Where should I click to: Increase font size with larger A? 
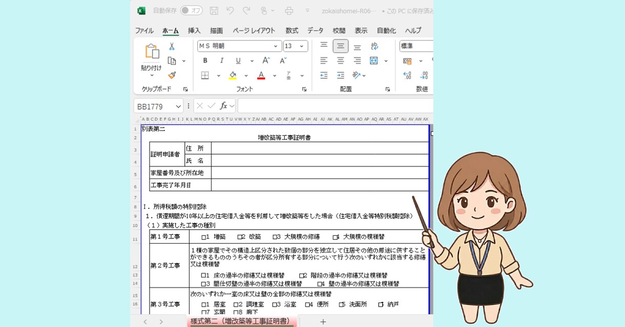coord(266,60)
